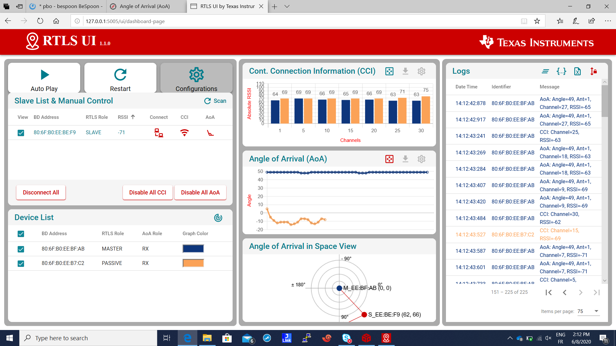Click the Texas Instruments logo
The width and height of the screenshot is (616, 346).
(536, 42)
